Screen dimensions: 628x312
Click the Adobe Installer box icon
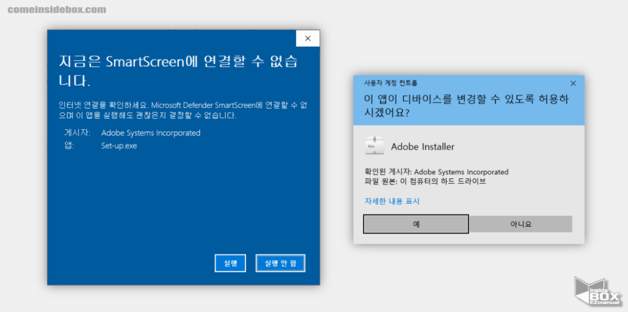373,146
